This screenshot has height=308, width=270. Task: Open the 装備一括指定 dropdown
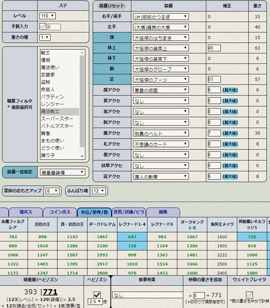click(63, 172)
